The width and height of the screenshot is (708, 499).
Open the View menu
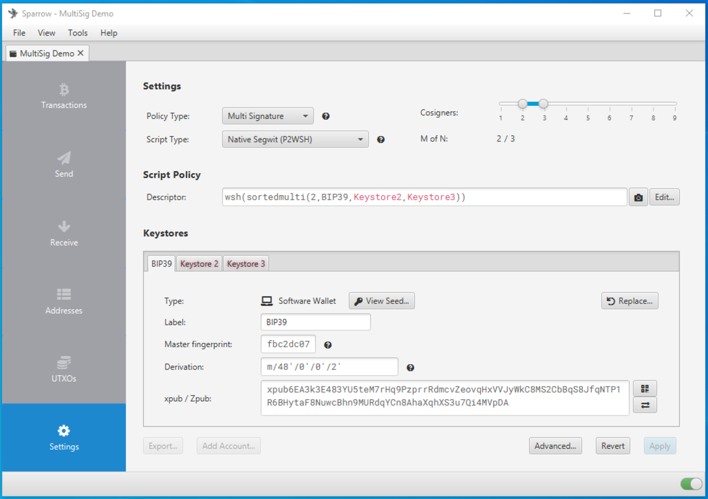(47, 33)
